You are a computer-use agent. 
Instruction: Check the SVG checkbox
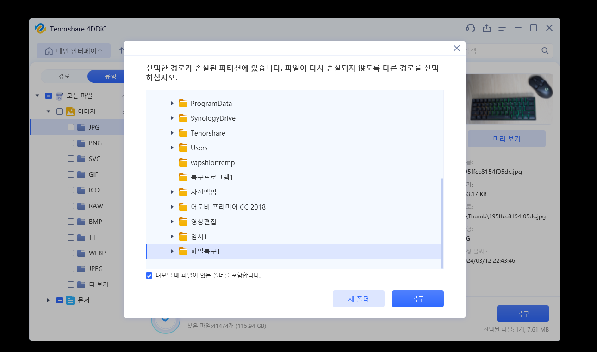tap(71, 159)
